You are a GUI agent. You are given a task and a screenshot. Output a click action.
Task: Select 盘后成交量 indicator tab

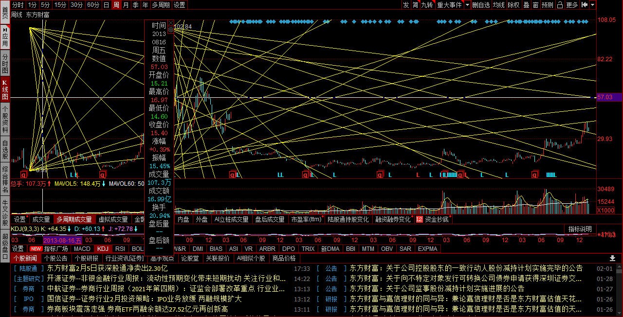(x=270, y=220)
